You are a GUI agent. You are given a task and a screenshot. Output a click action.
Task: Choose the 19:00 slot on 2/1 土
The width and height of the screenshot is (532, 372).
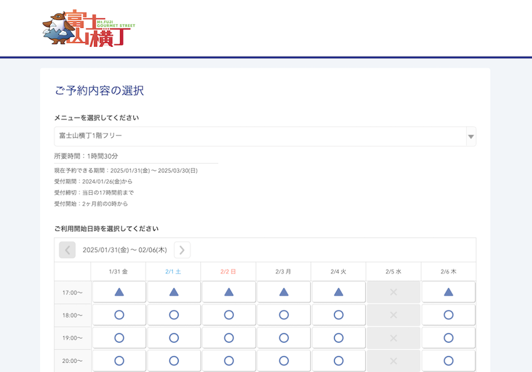(174, 338)
